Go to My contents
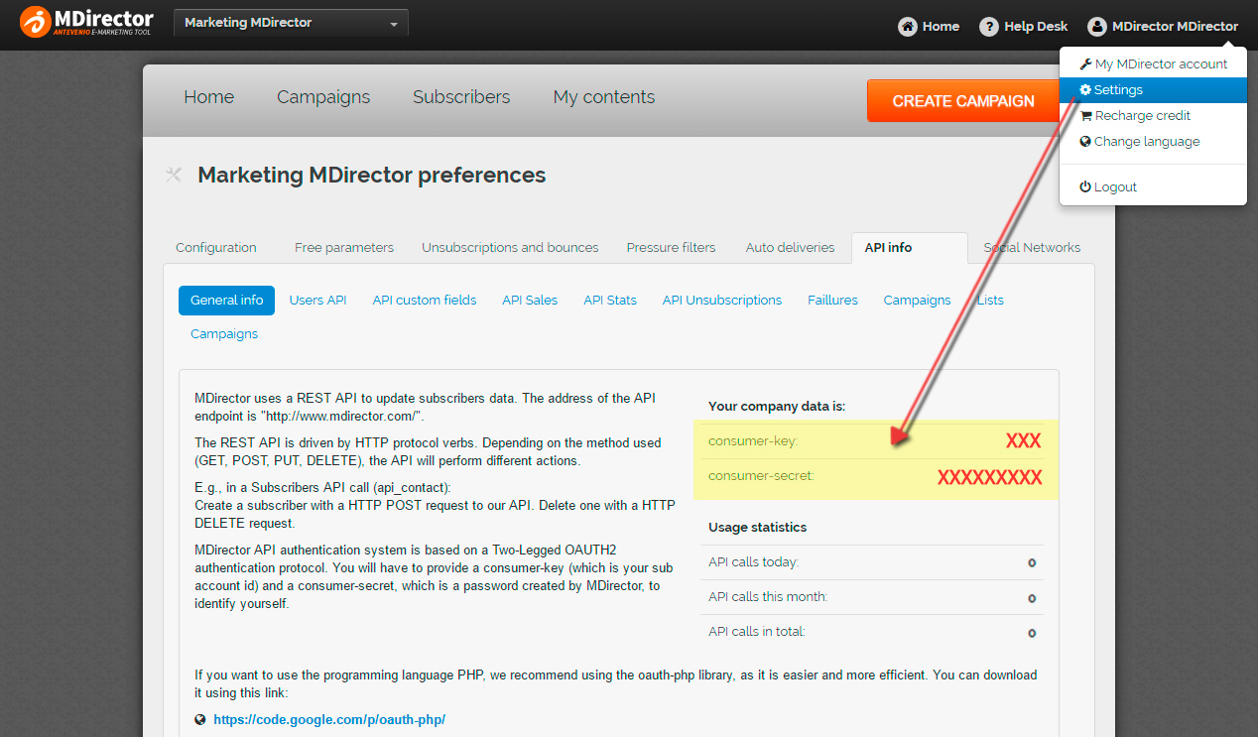 tap(604, 97)
